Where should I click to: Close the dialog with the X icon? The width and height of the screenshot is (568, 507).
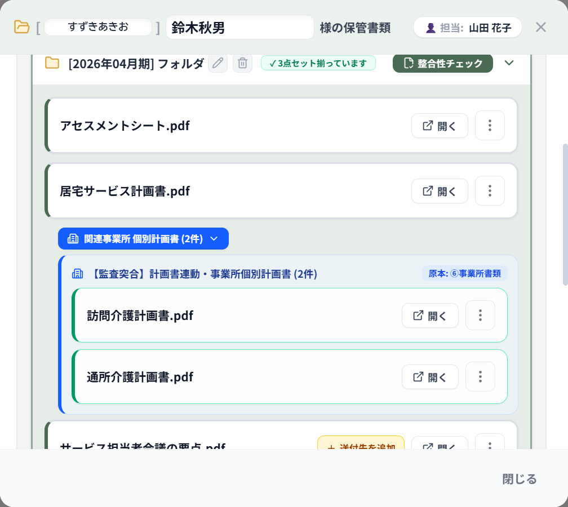click(540, 27)
